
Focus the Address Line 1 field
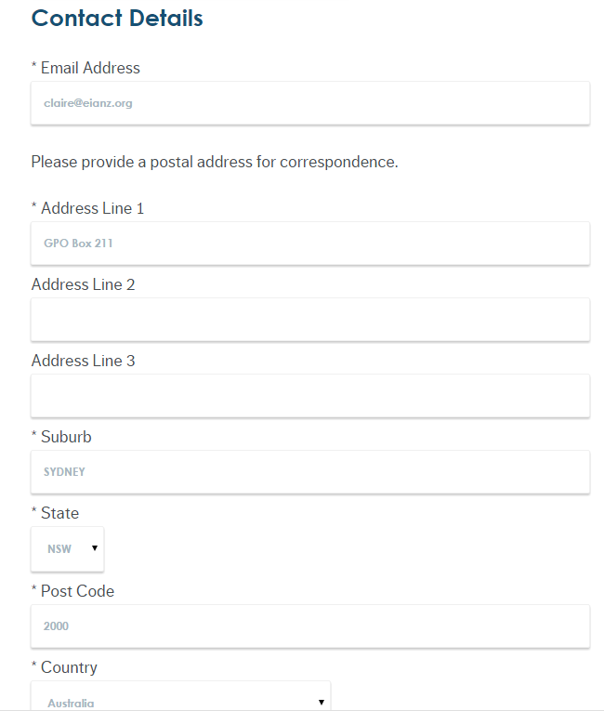pyautogui.click(x=310, y=244)
